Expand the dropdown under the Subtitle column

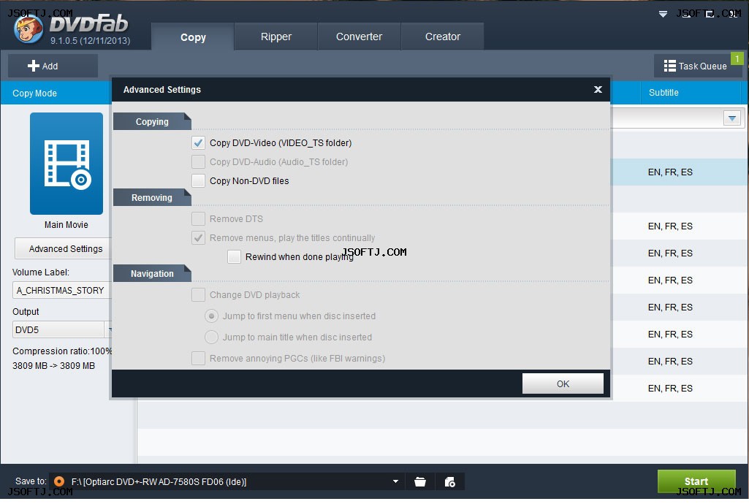[x=731, y=118]
